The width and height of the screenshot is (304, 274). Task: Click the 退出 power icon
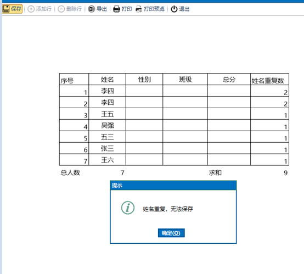174,9
